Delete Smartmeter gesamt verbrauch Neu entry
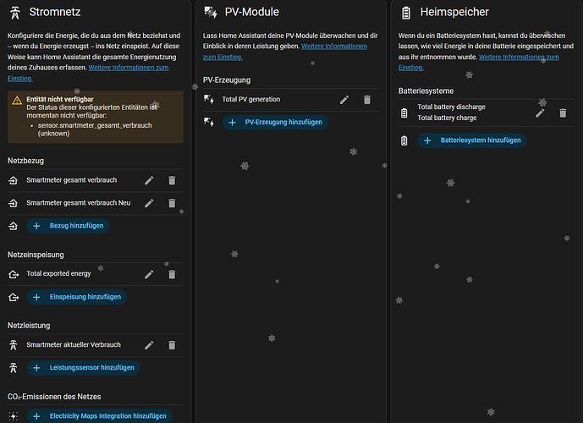This screenshot has width=583, height=423. 172,203
